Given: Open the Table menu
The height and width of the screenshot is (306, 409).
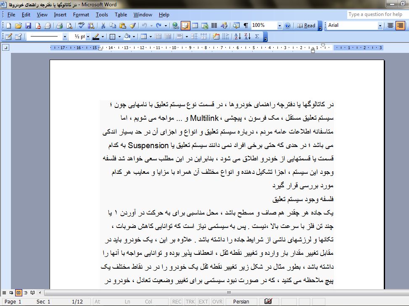Looking at the screenshot, I should point(121,15).
